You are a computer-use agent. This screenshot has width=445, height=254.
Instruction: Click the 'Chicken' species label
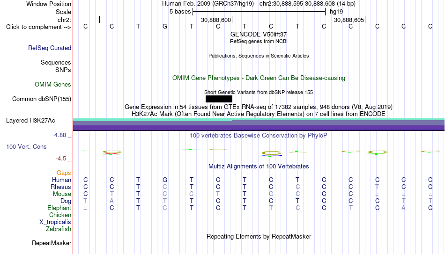[x=60, y=215]
